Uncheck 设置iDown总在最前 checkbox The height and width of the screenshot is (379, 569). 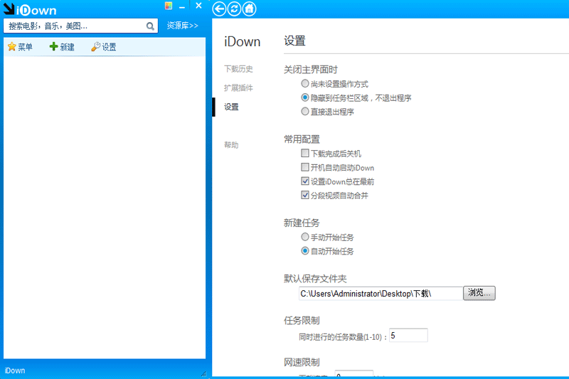pos(305,181)
